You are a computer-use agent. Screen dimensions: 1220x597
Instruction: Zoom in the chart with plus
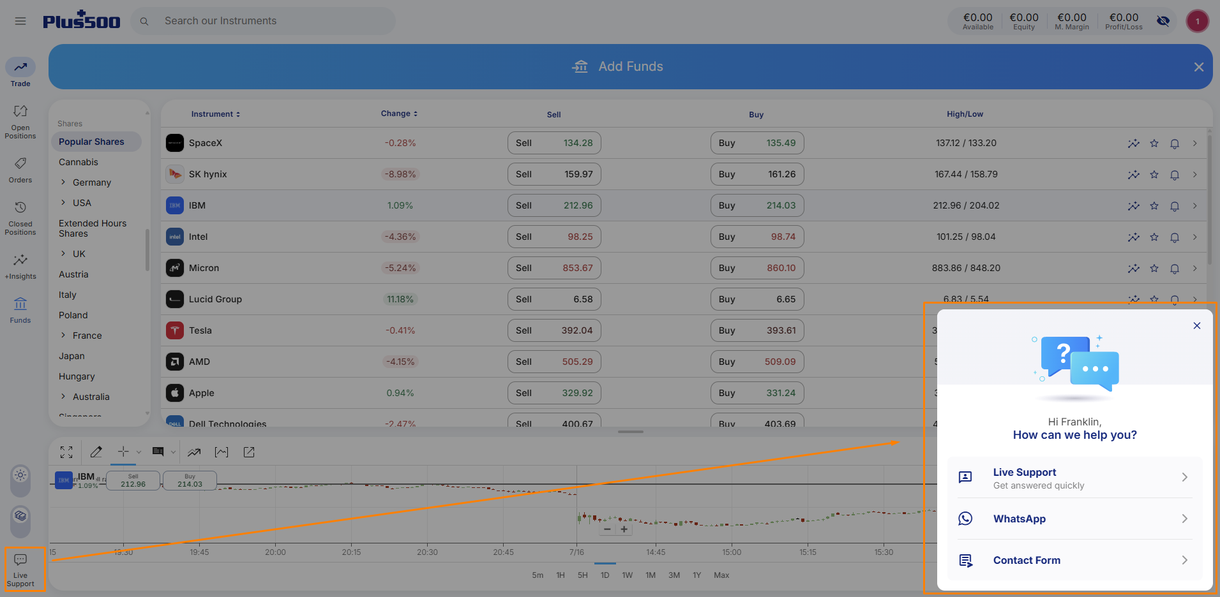click(x=624, y=529)
